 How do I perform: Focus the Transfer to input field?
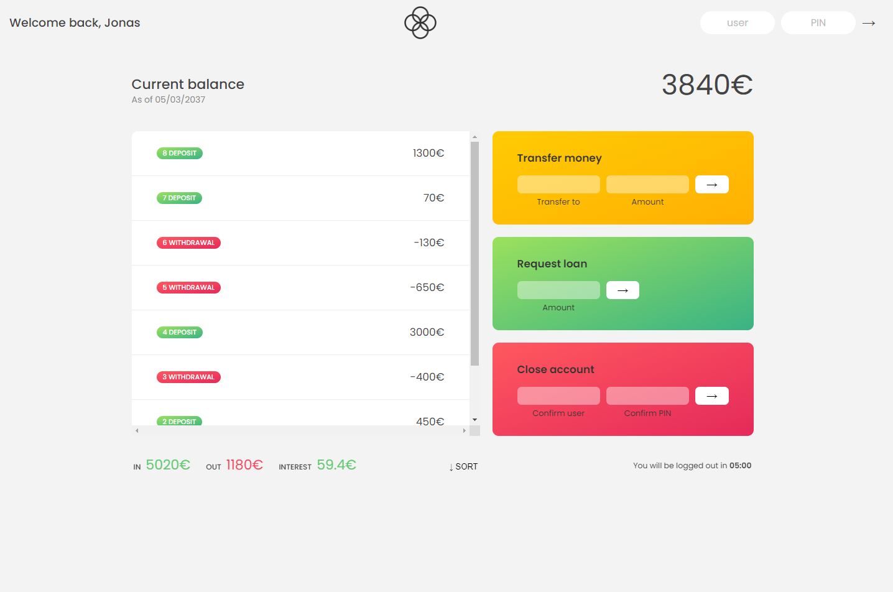(558, 185)
